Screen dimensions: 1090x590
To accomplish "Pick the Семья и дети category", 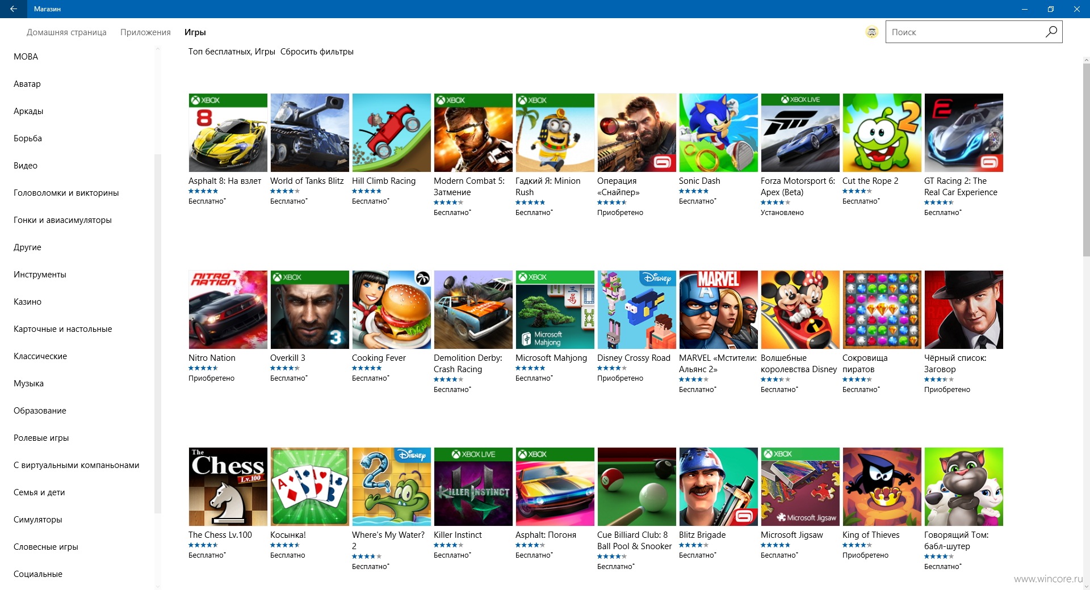I will pos(39,492).
